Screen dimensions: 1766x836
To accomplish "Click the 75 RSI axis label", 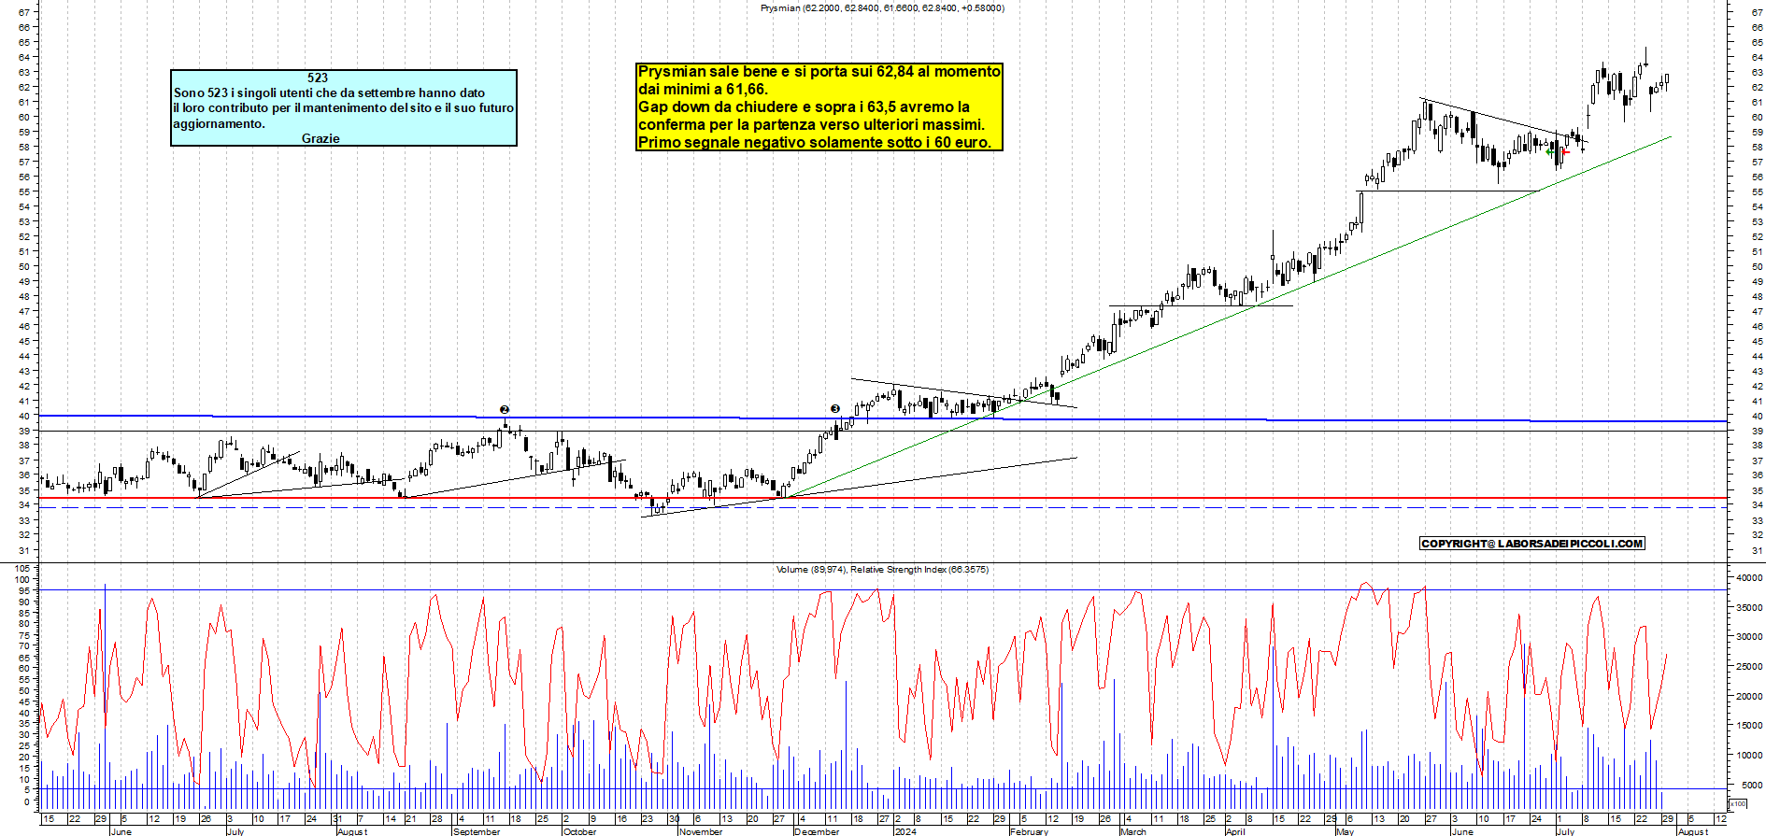I will [x=26, y=635].
